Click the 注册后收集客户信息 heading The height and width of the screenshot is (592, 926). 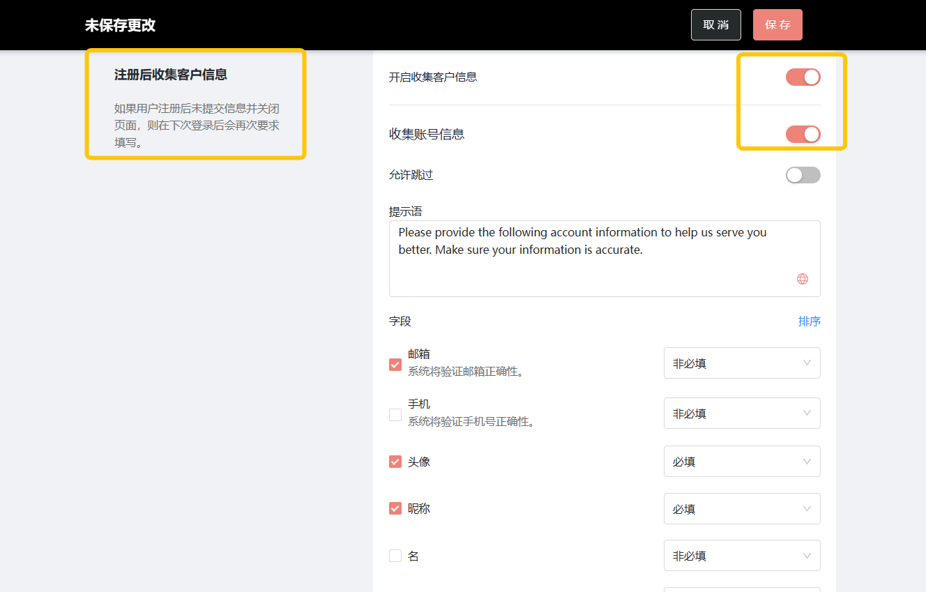coord(171,75)
